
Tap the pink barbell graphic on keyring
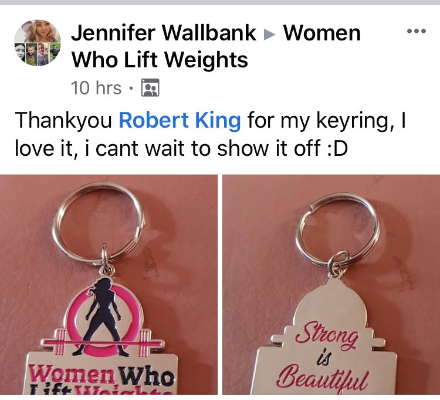tap(103, 343)
